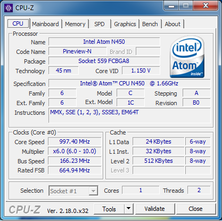Minimize the CPU-Z window
The height and width of the screenshot is (221, 222).
tap(171, 6)
